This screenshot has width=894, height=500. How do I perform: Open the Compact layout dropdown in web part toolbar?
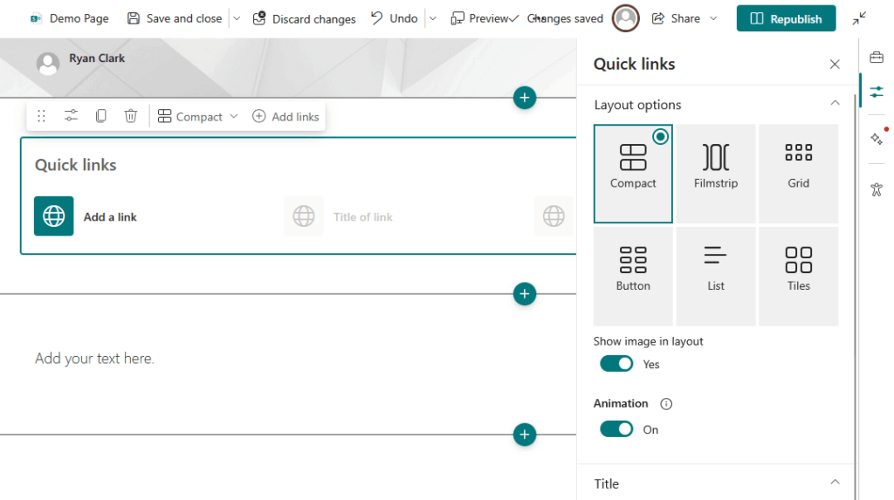(x=198, y=116)
